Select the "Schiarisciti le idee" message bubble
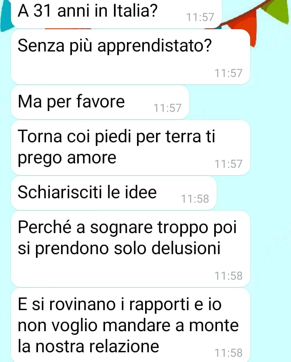The height and width of the screenshot is (362, 291). point(114,193)
